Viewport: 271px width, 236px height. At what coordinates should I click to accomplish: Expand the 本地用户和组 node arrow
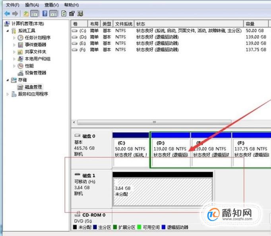14,59
